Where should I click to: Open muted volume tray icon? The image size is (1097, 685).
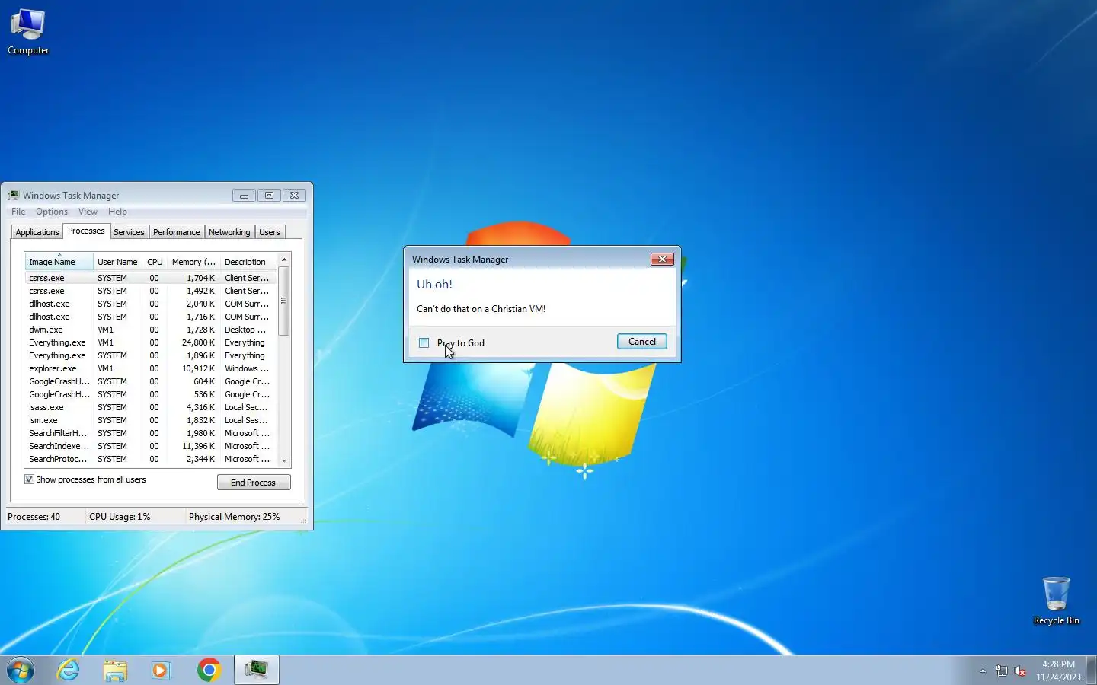pos(1020,671)
